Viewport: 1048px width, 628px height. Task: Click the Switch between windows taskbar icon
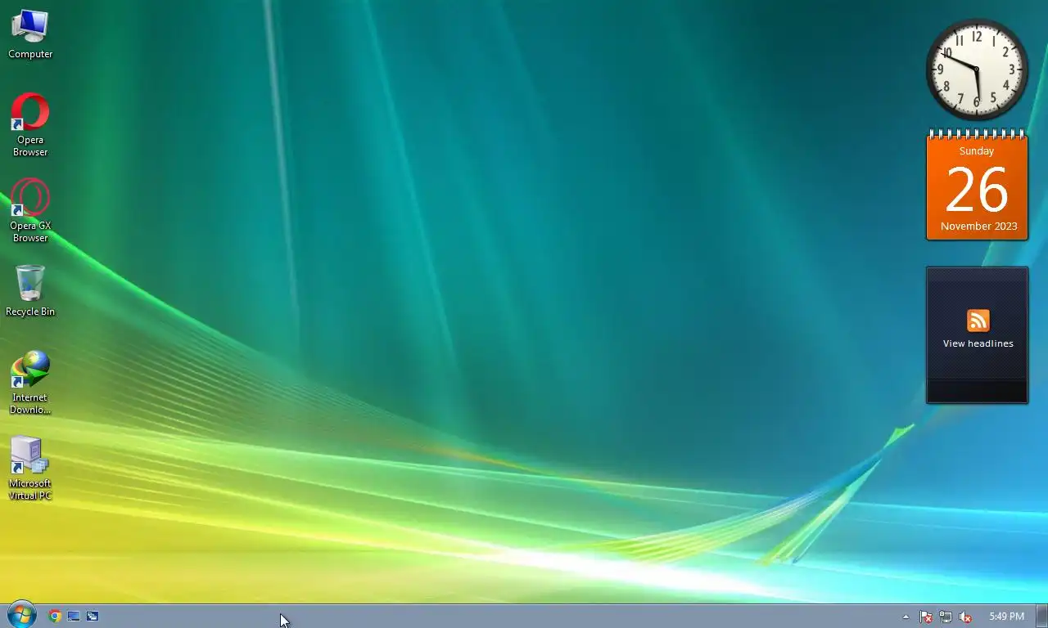coord(93,617)
